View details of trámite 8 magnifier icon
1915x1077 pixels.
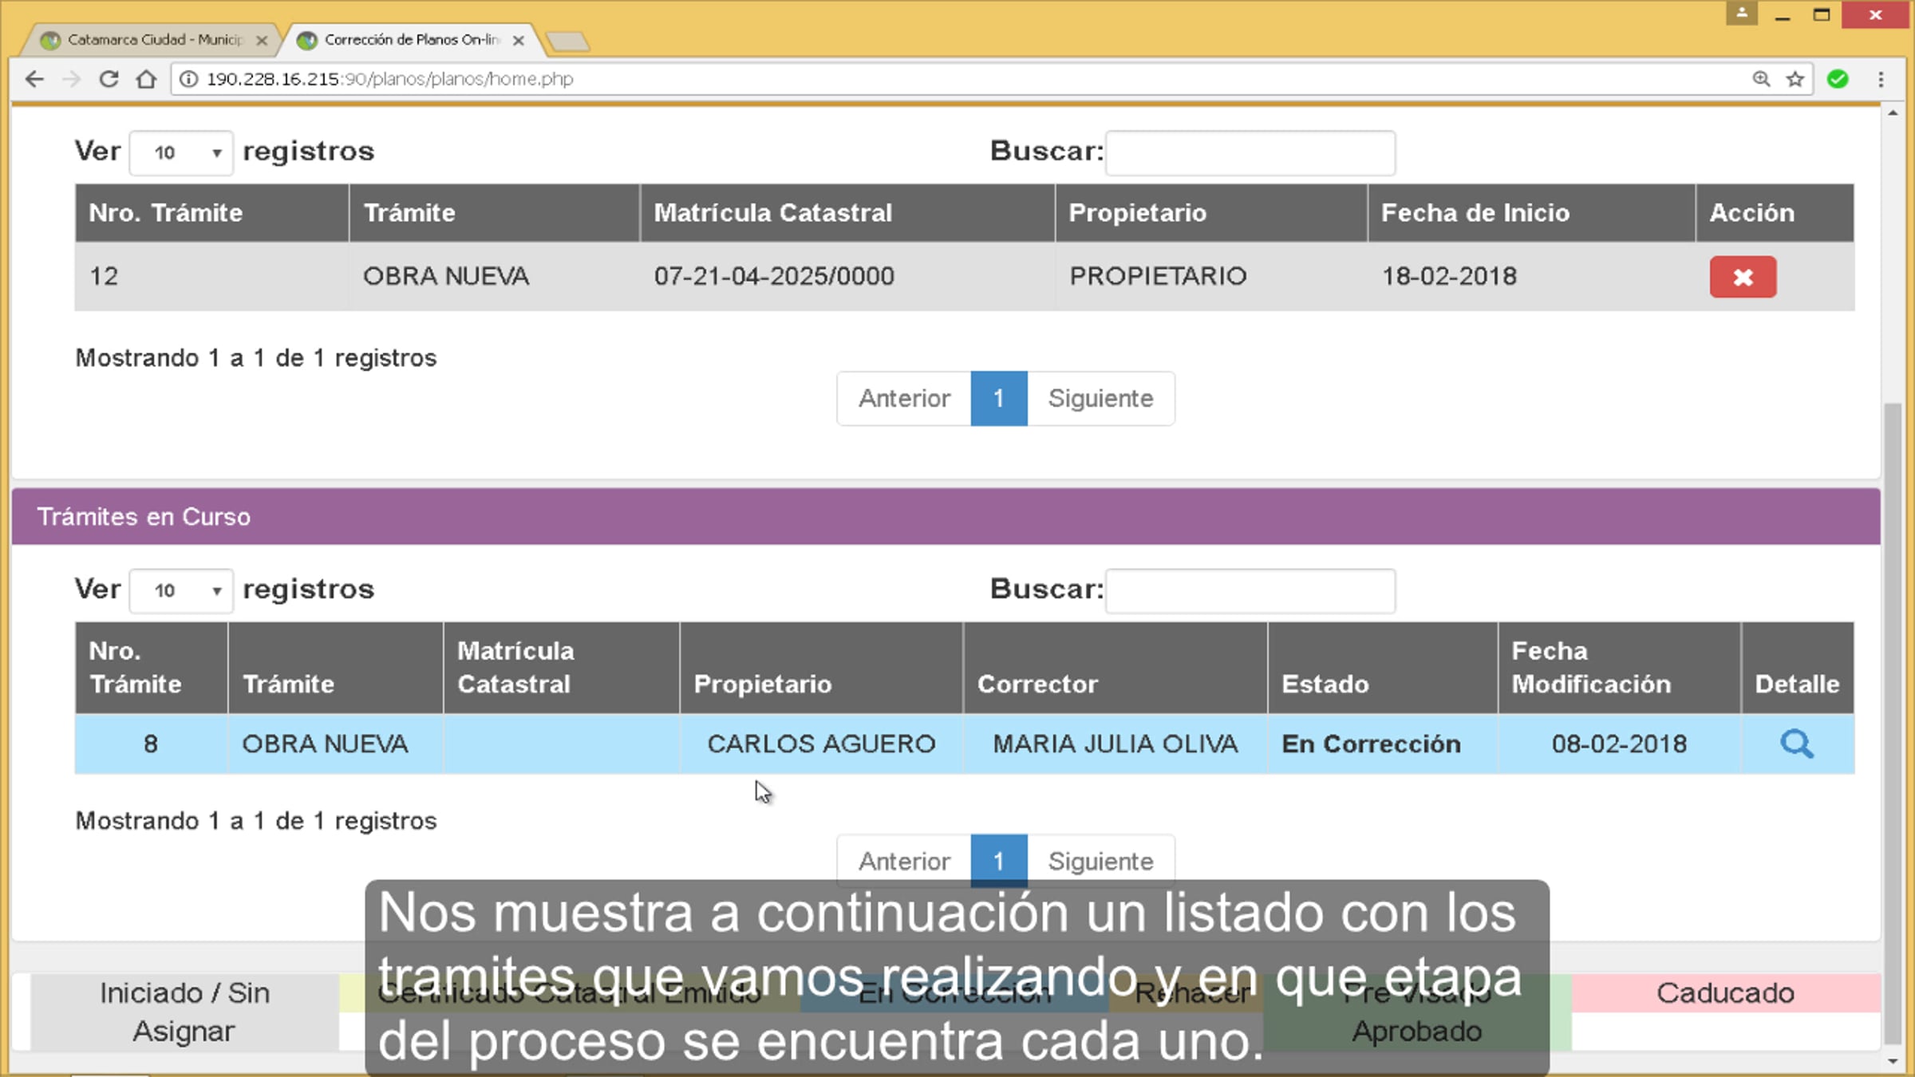click(1797, 744)
